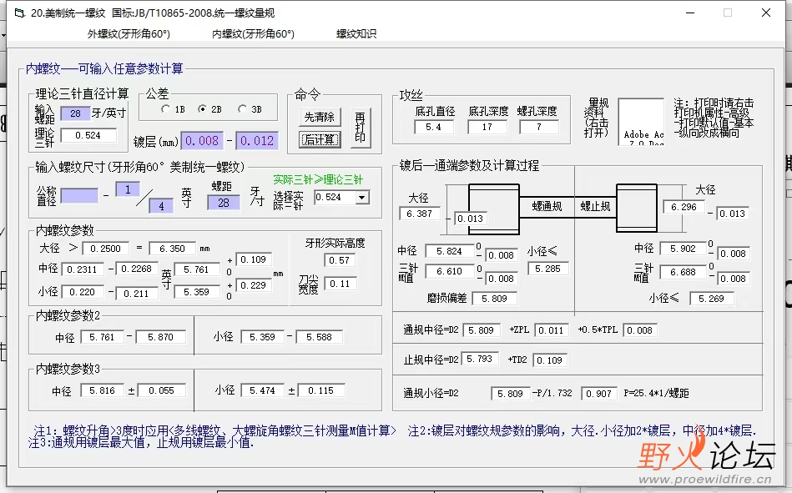Click the window icon in title bar
The image size is (792, 493).
[20, 13]
